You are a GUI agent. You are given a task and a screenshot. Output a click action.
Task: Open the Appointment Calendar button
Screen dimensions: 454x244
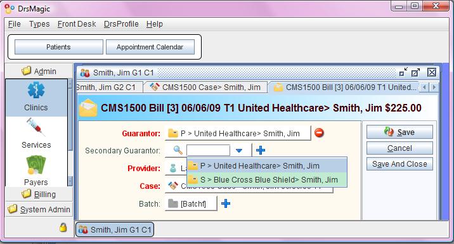150,47
